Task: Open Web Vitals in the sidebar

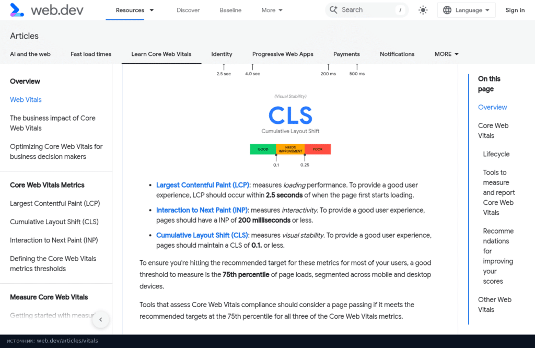Action: click(26, 100)
